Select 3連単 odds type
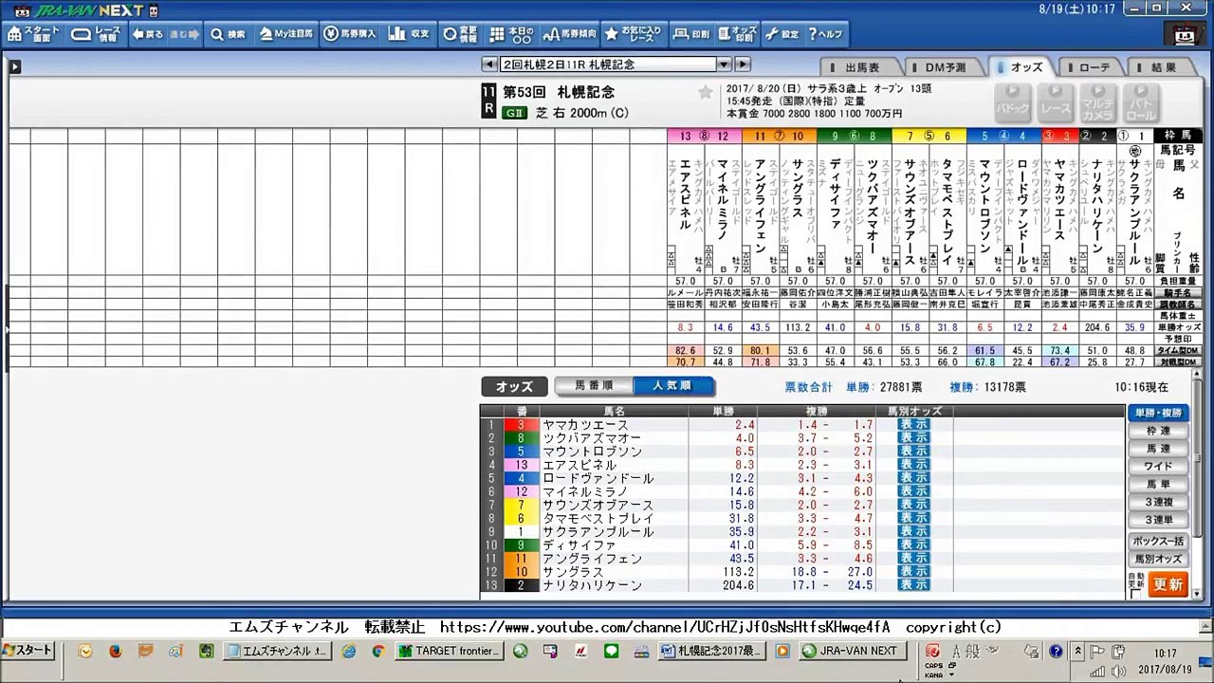The height and width of the screenshot is (683, 1214). (1158, 521)
